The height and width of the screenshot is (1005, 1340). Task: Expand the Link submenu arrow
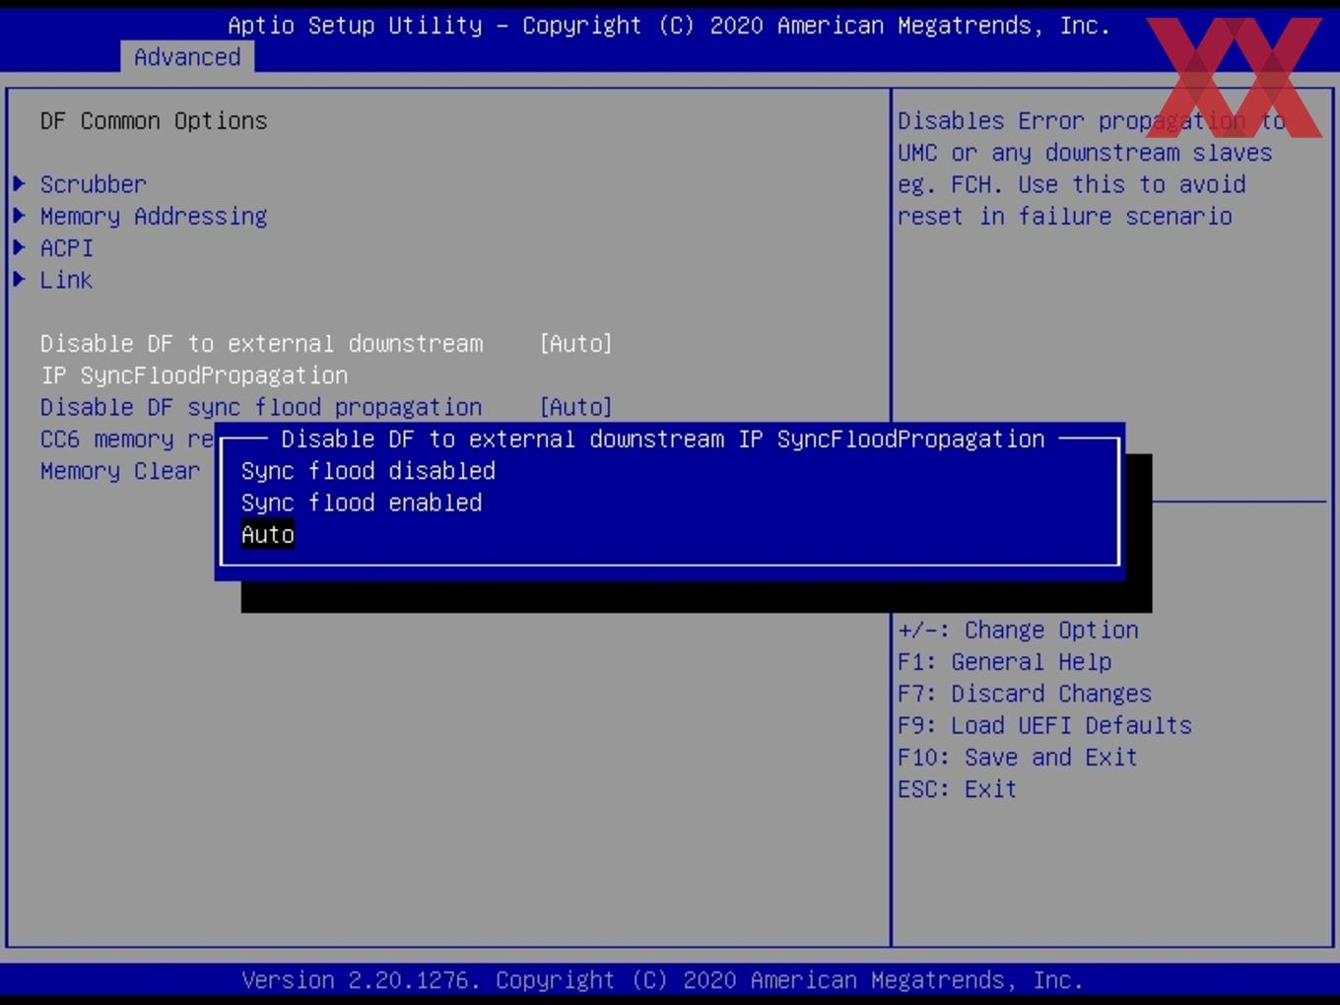click(19, 279)
